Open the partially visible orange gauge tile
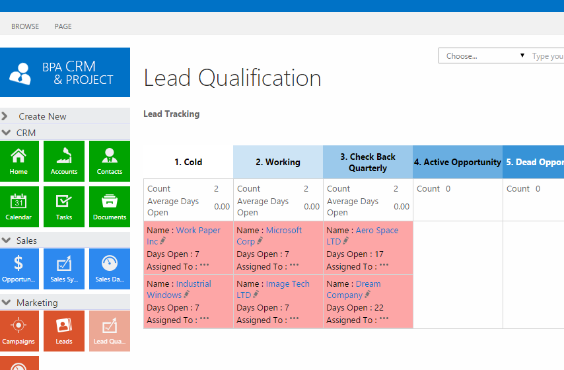The height and width of the screenshot is (370, 564). point(19,363)
